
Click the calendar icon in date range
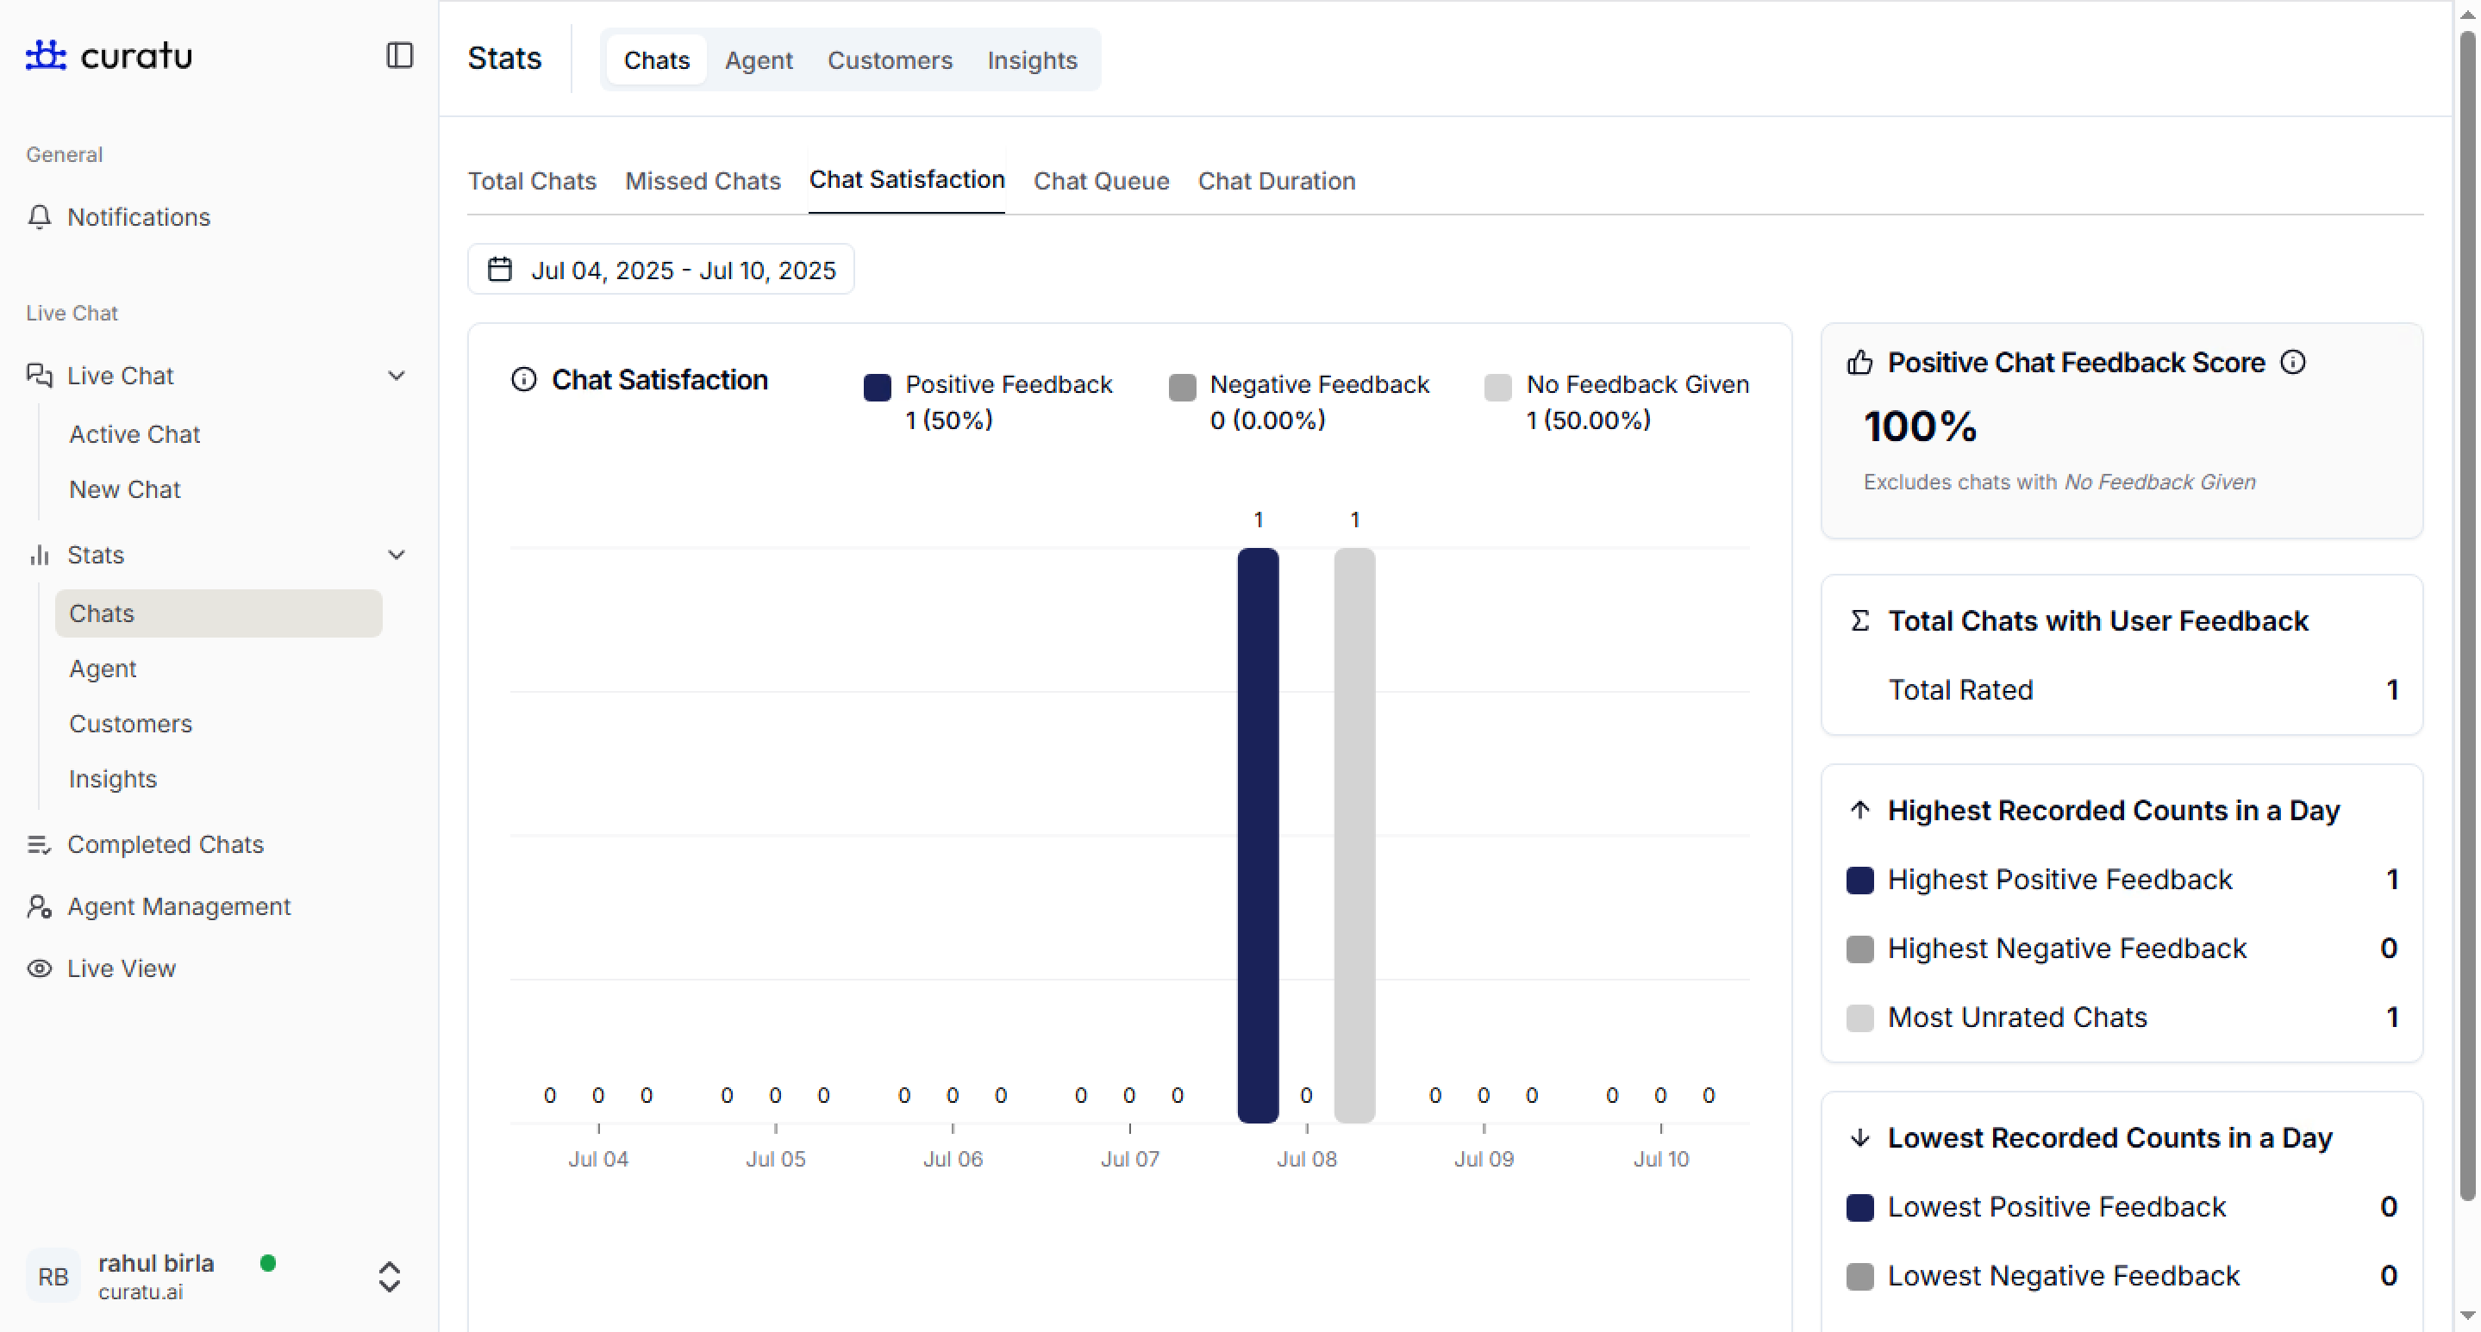coord(499,270)
